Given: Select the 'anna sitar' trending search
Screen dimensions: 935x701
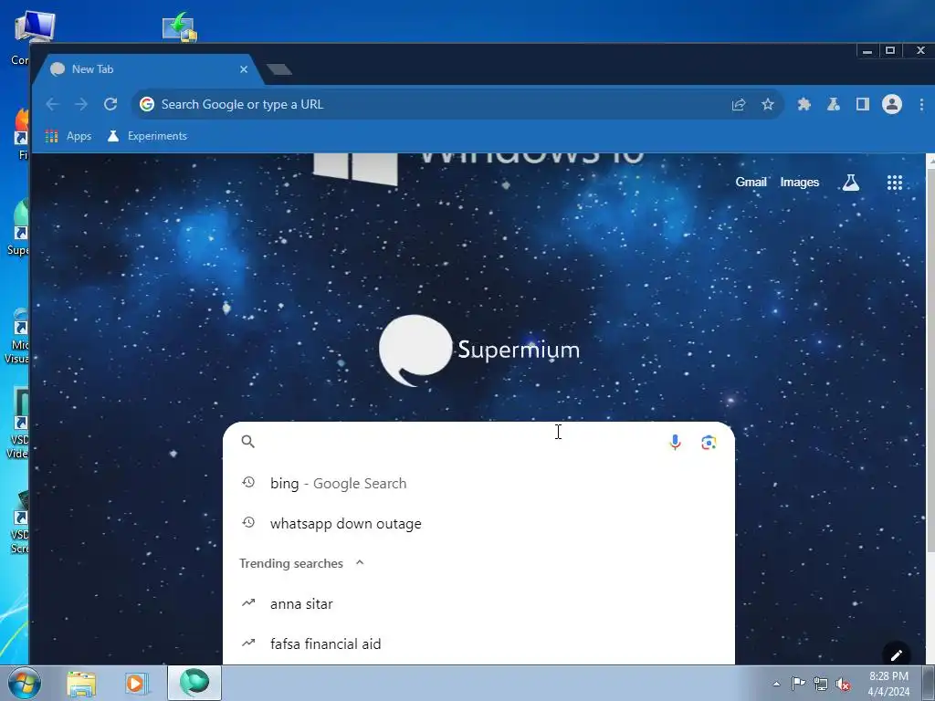Looking at the screenshot, I should [478, 604].
